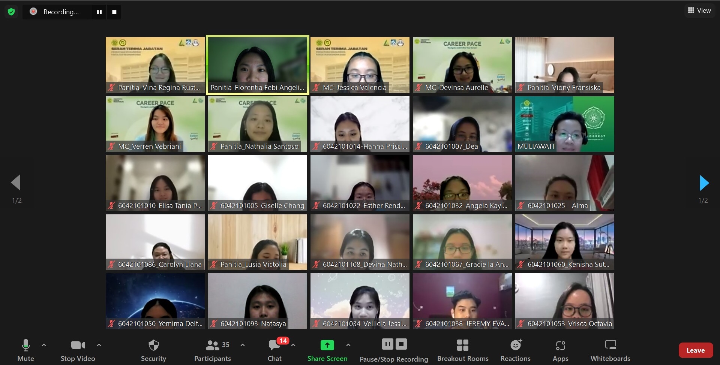720x365 pixels.
Task: Expand video options arrow beside Stop Video
Action: tap(99, 345)
